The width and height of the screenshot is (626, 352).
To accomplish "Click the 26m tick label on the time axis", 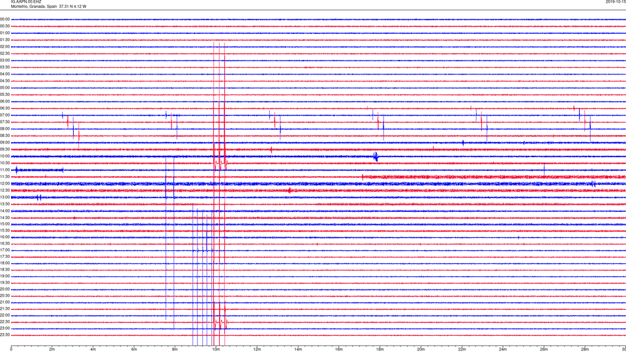I will point(544,349).
